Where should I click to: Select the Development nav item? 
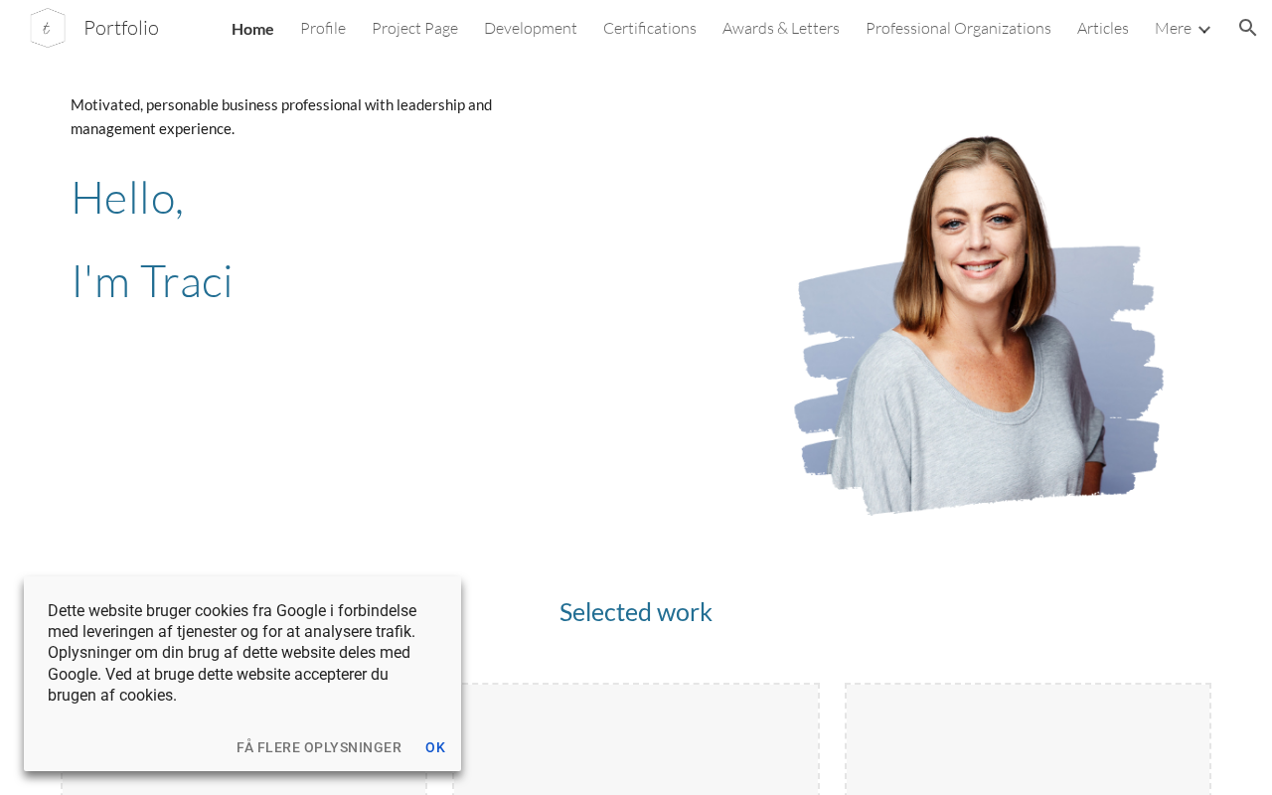click(531, 28)
